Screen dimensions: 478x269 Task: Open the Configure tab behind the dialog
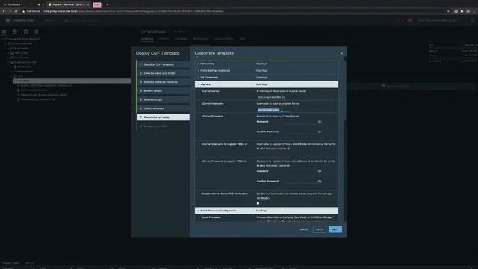click(181, 39)
